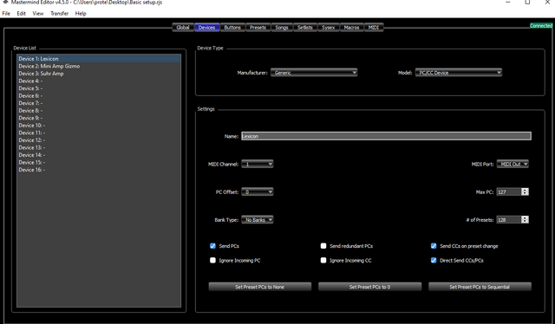Screen dimensions: 555x324
Task: Click Set Preset PCs to None
Action: click(x=260, y=287)
